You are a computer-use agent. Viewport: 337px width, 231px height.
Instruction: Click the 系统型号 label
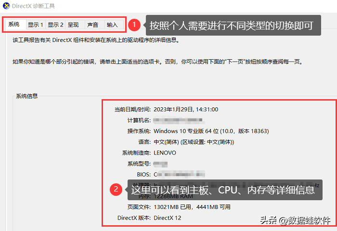click(x=139, y=164)
